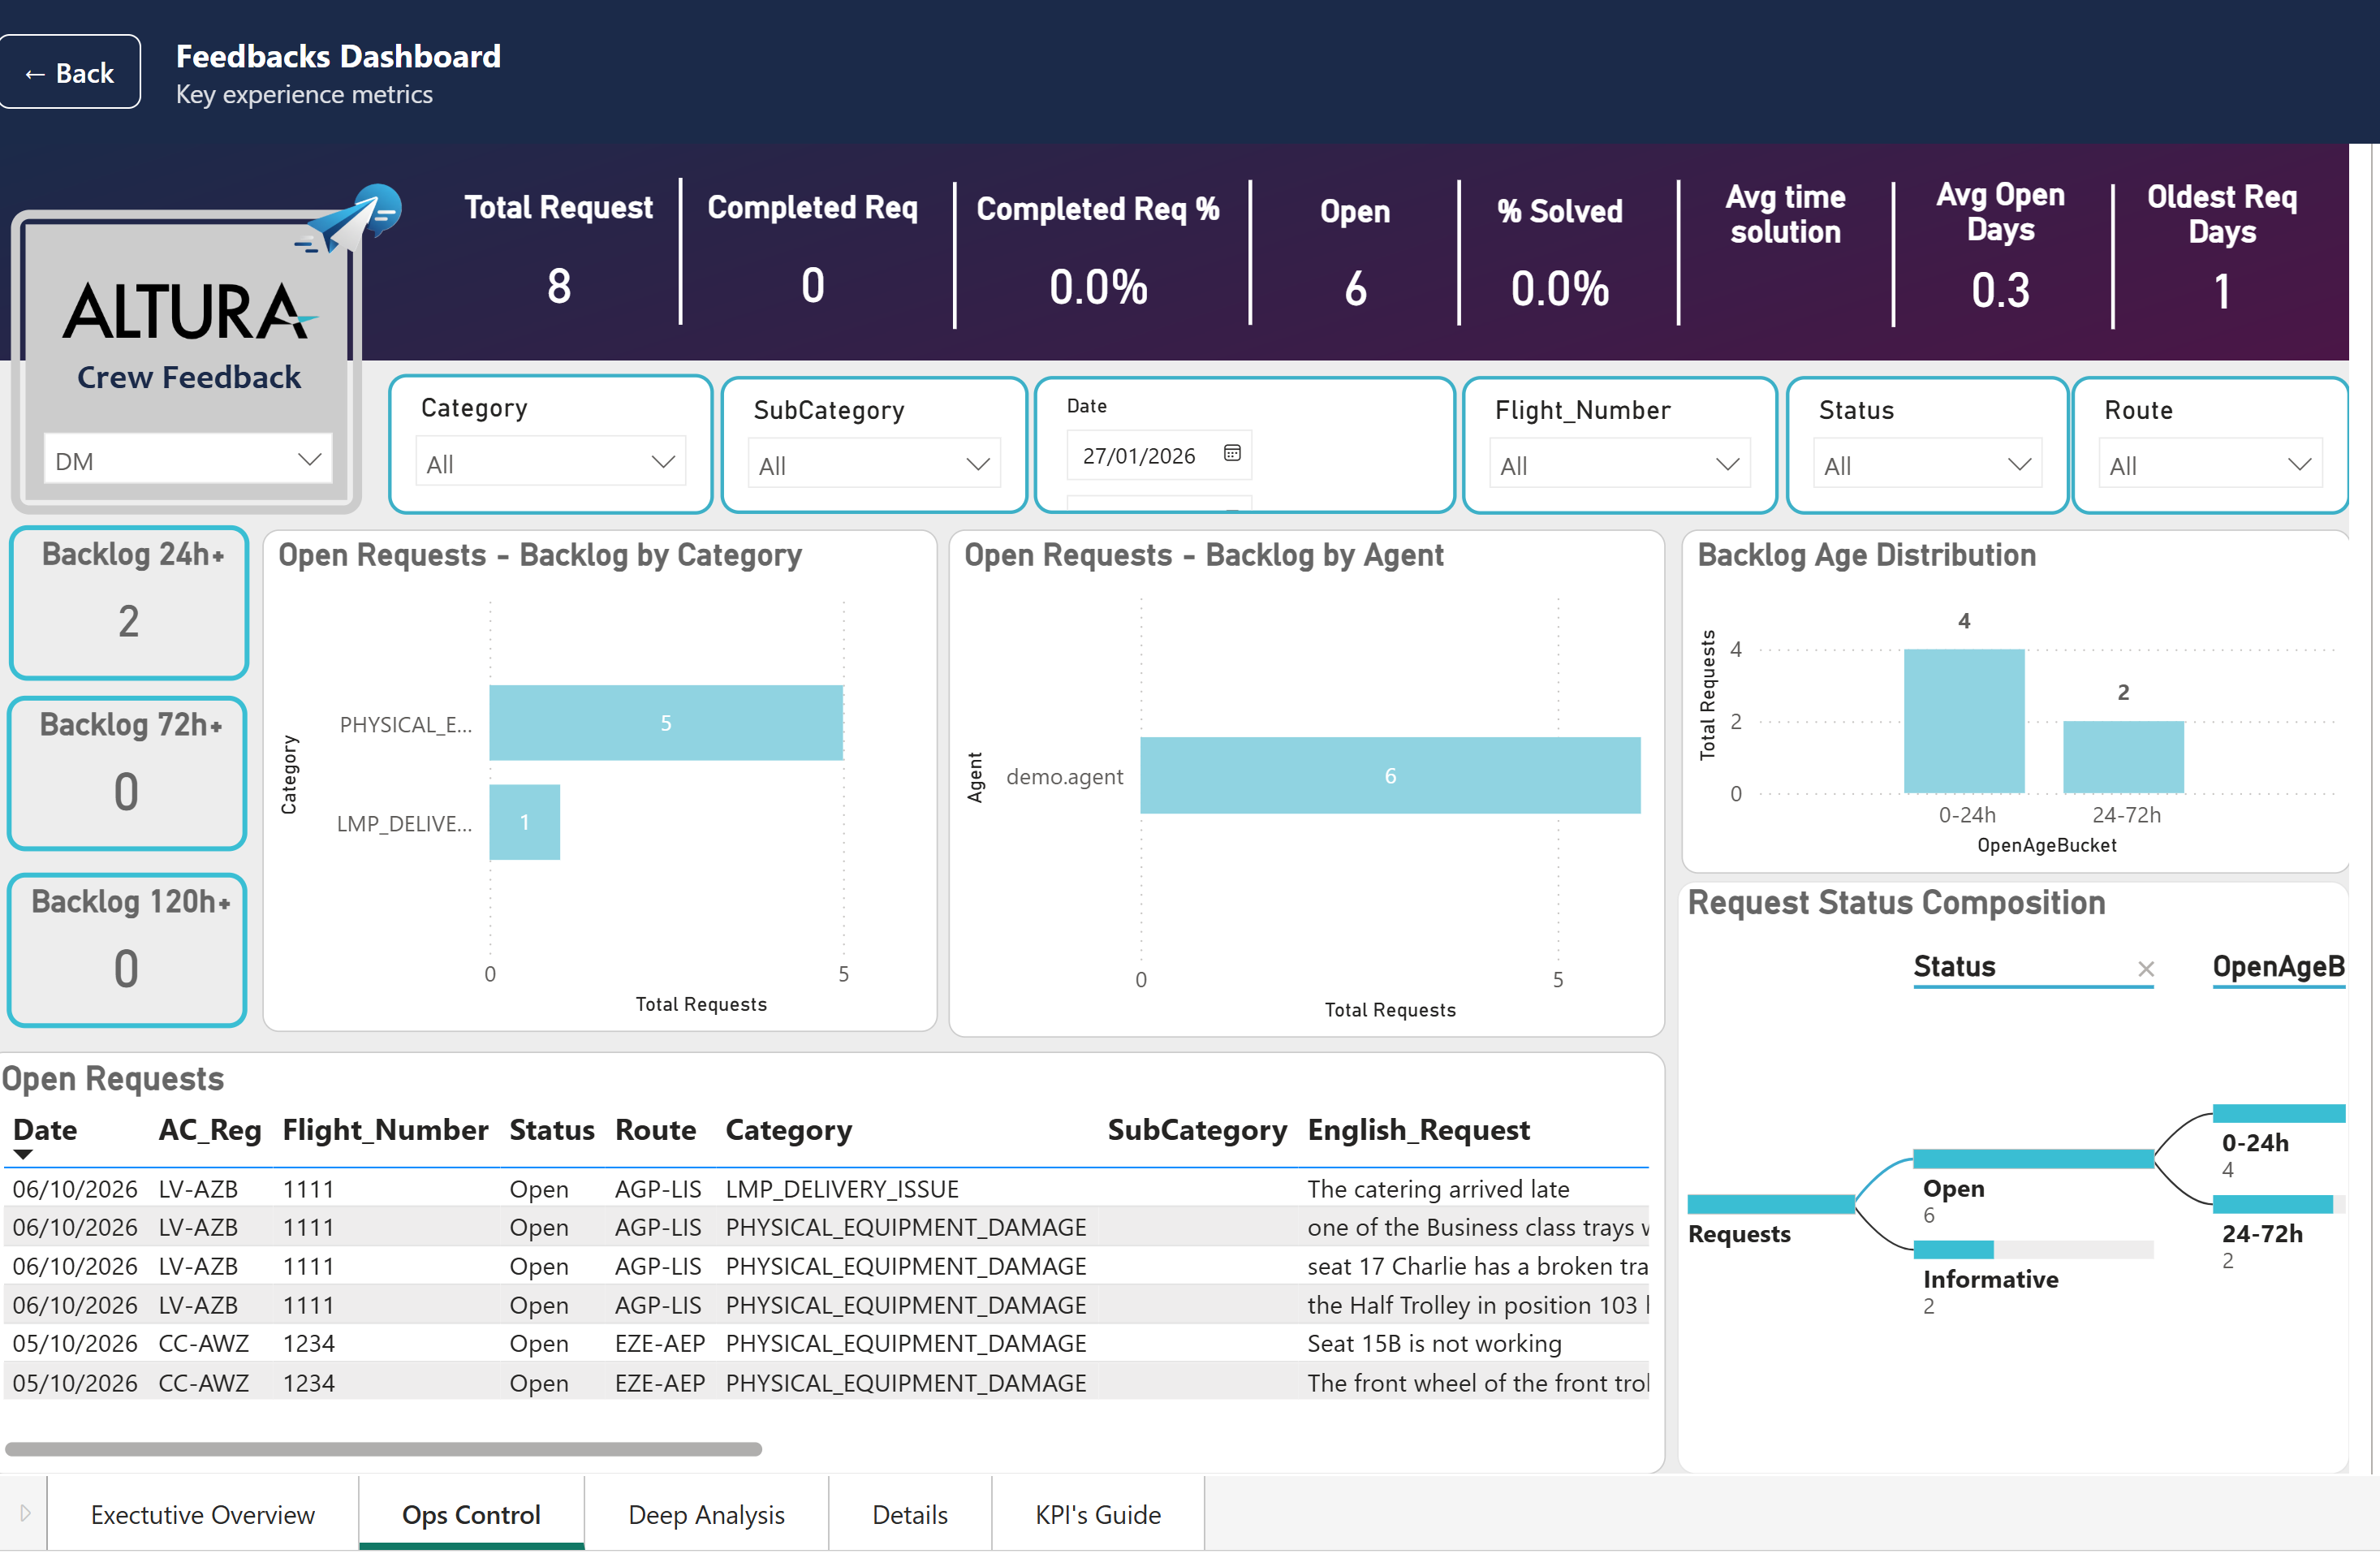Viewport: 2380px width, 1554px height.
Task: Select the 24-72h column in age distribution
Action: (x=2123, y=757)
